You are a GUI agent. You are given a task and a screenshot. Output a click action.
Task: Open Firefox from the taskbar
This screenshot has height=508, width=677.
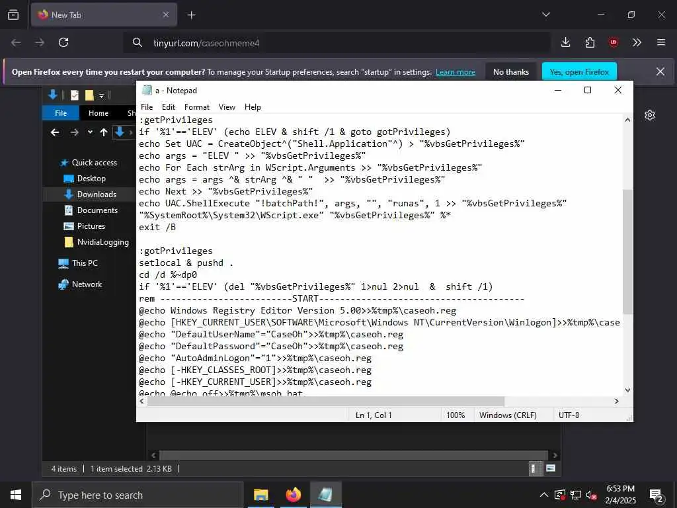[x=294, y=495]
